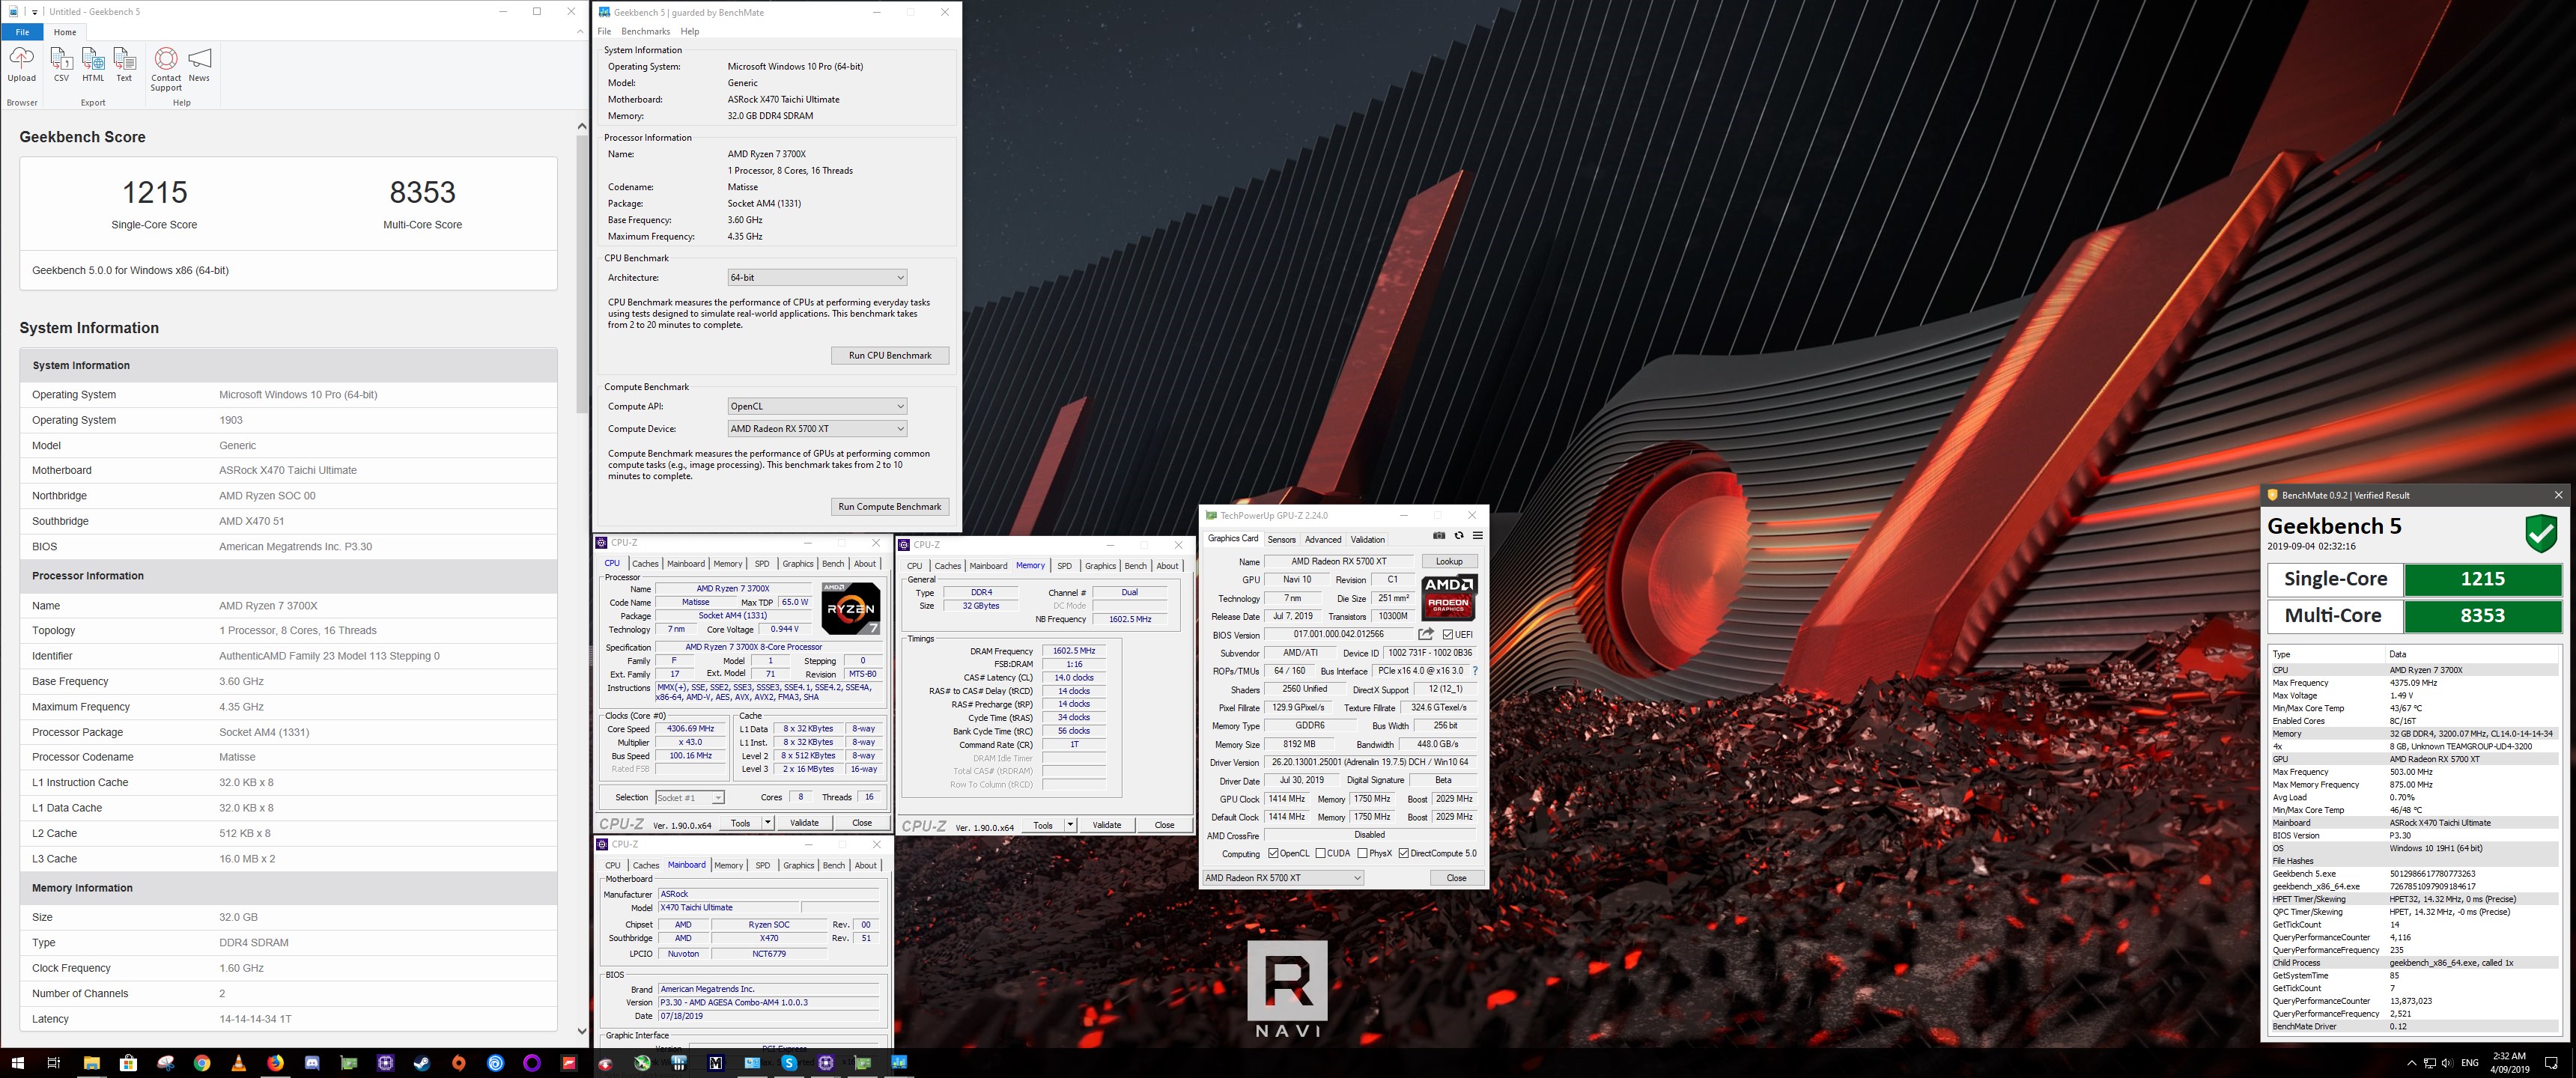Open the Architecture 64-bit dropdown
The image size is (2576, 1078).
817,277
